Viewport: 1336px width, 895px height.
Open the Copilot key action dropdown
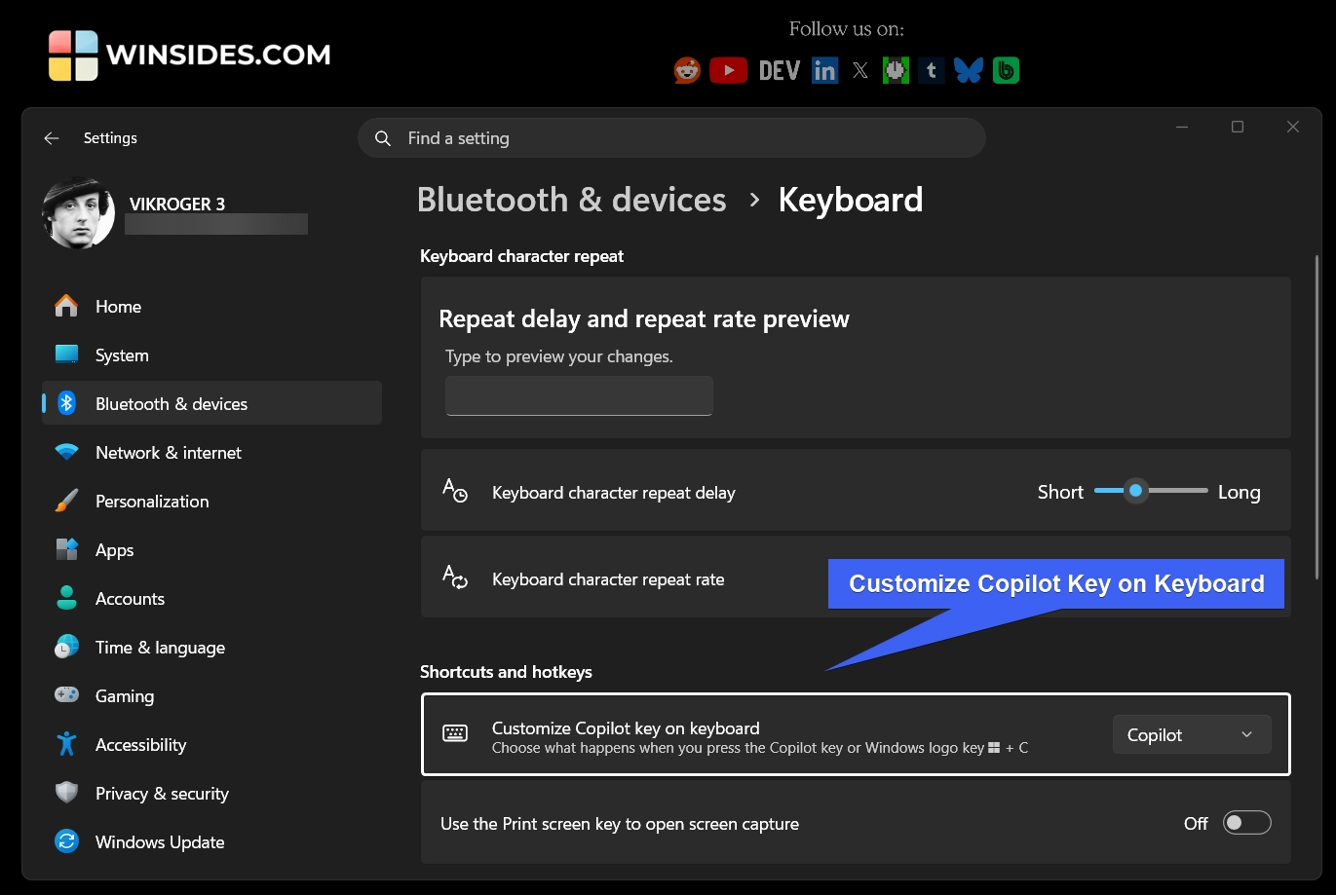(1191, 734)
